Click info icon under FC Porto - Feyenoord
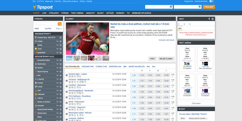The image size is (242, 121). (75, 110)
